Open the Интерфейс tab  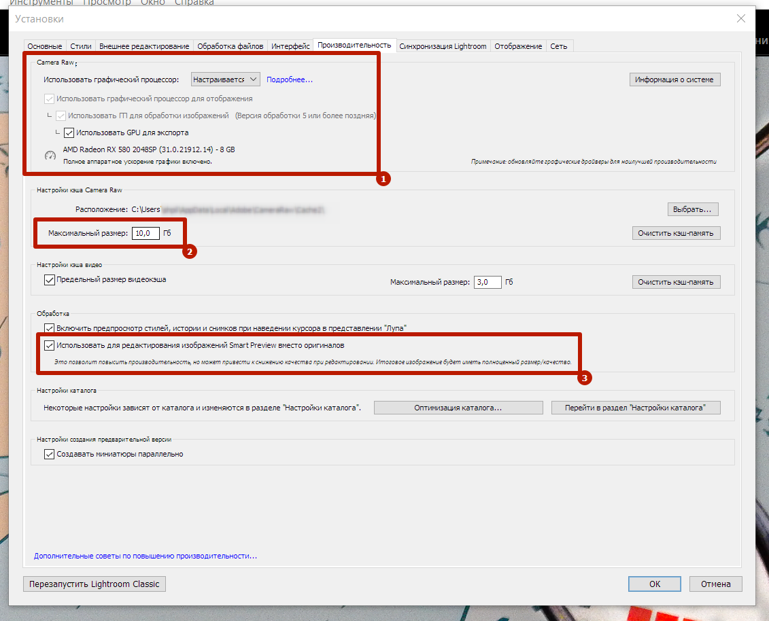(x=290, y=46)
